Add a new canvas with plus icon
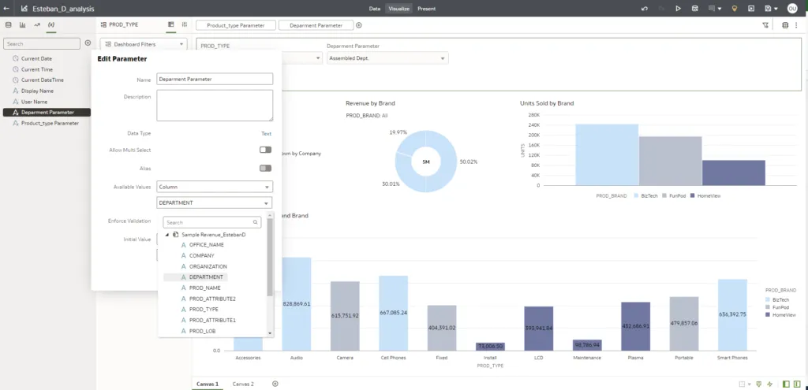The height and width of the screenshot is (390, 808). [275, 384]
